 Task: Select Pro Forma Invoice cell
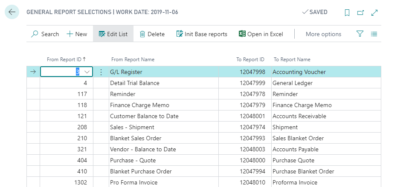pos(163,182)
